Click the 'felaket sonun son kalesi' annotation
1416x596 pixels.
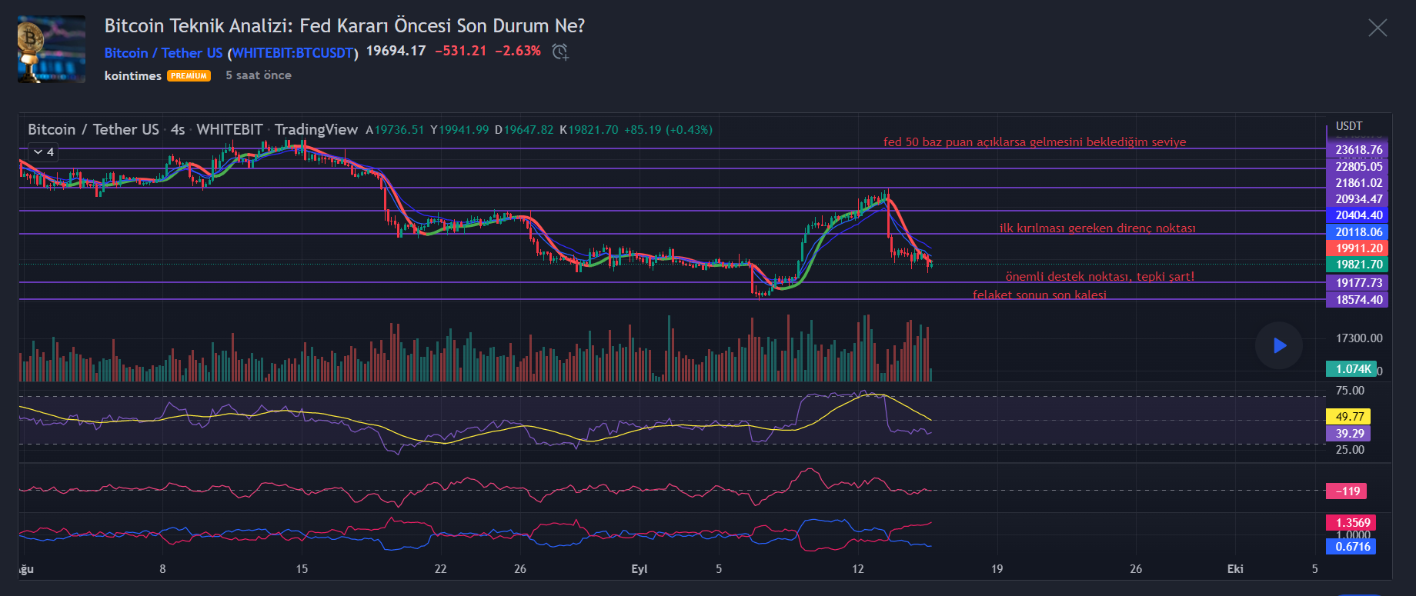point(1039,295)
